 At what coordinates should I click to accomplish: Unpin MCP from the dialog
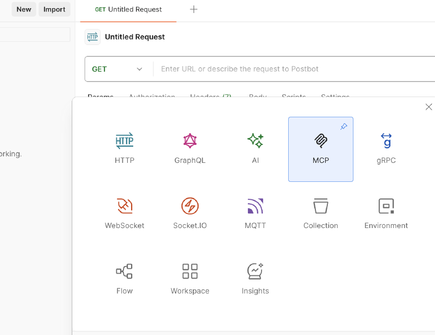[x=344, y=127]
